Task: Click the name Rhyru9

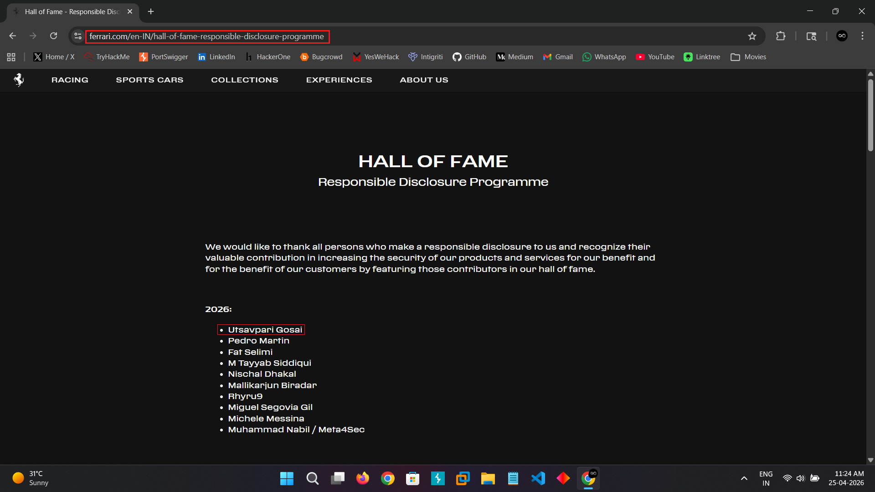Action: tap(245, 396)
